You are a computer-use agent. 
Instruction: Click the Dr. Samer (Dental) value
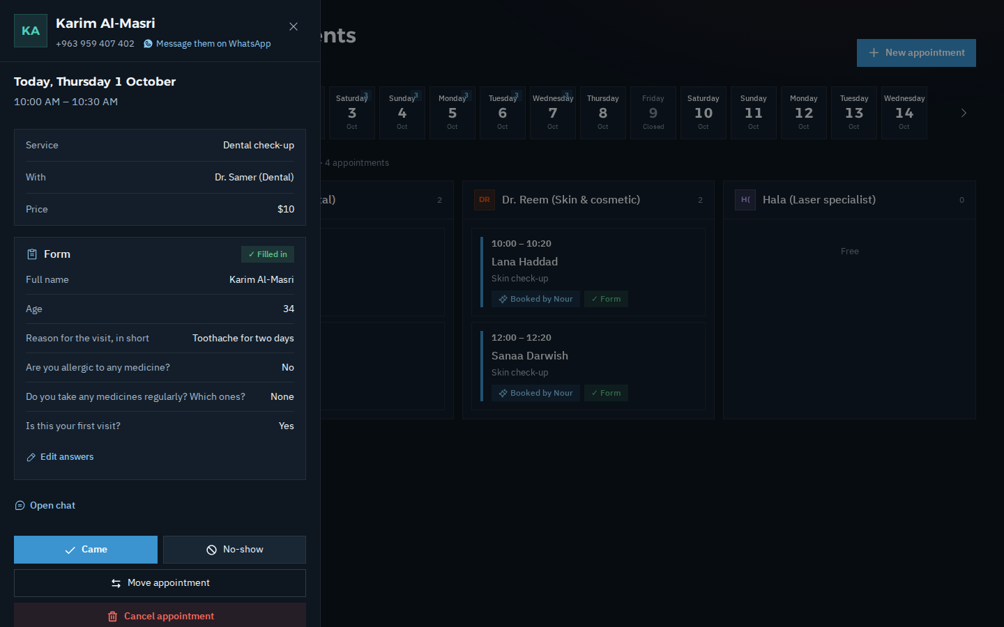pyautogui.click(x=254, y=178)
